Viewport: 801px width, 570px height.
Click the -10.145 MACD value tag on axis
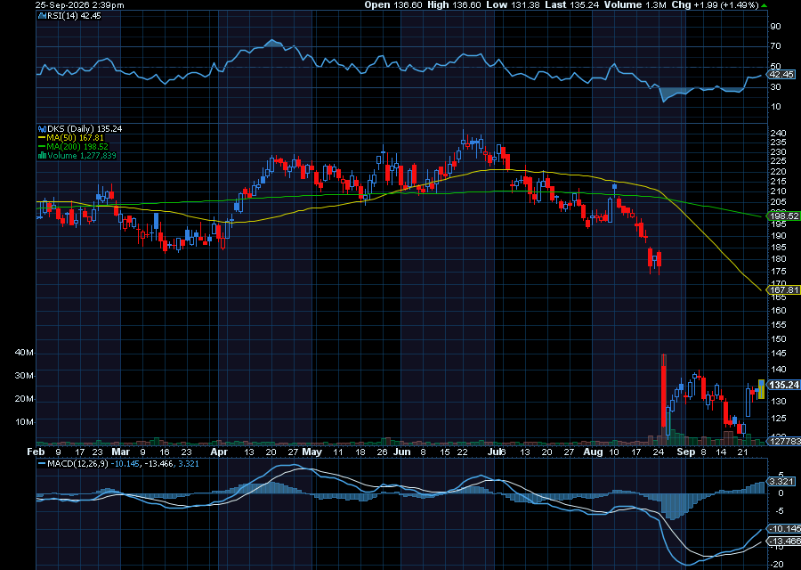coord(784,529)
